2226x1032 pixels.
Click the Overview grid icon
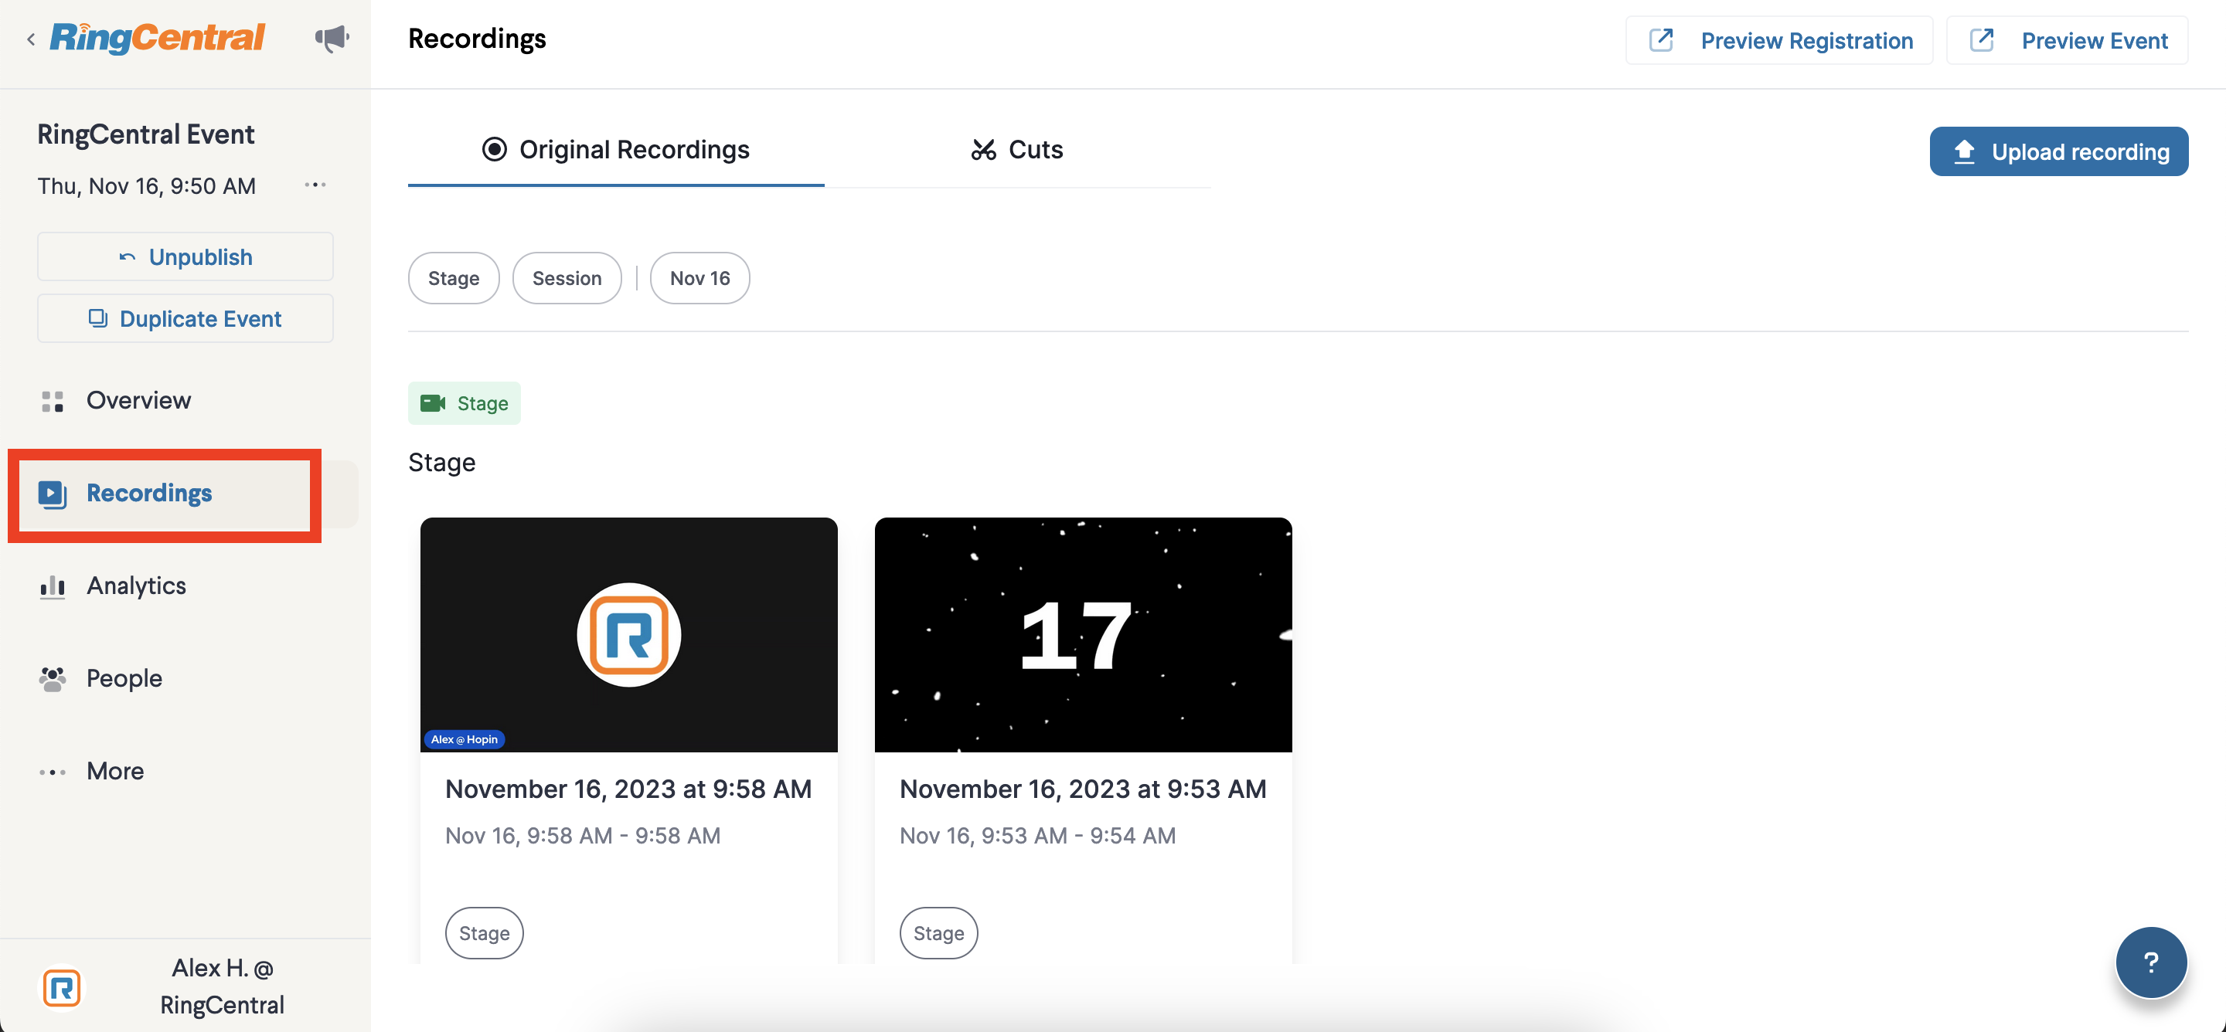coord(53,402)
